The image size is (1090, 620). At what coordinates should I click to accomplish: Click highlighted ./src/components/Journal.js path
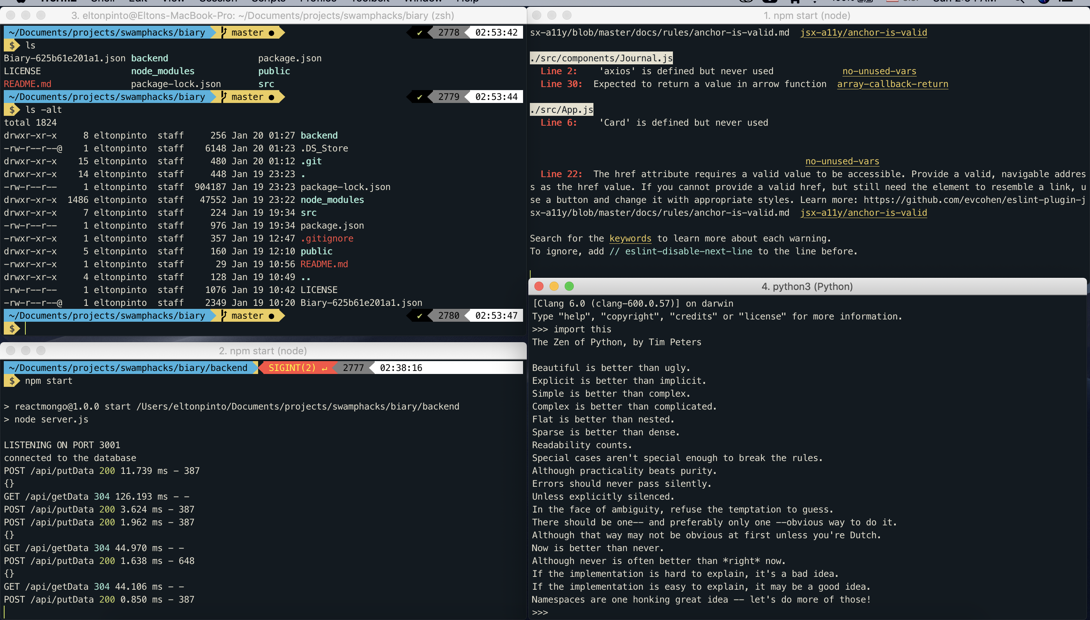pyautogui.click(x=601, y=58)
